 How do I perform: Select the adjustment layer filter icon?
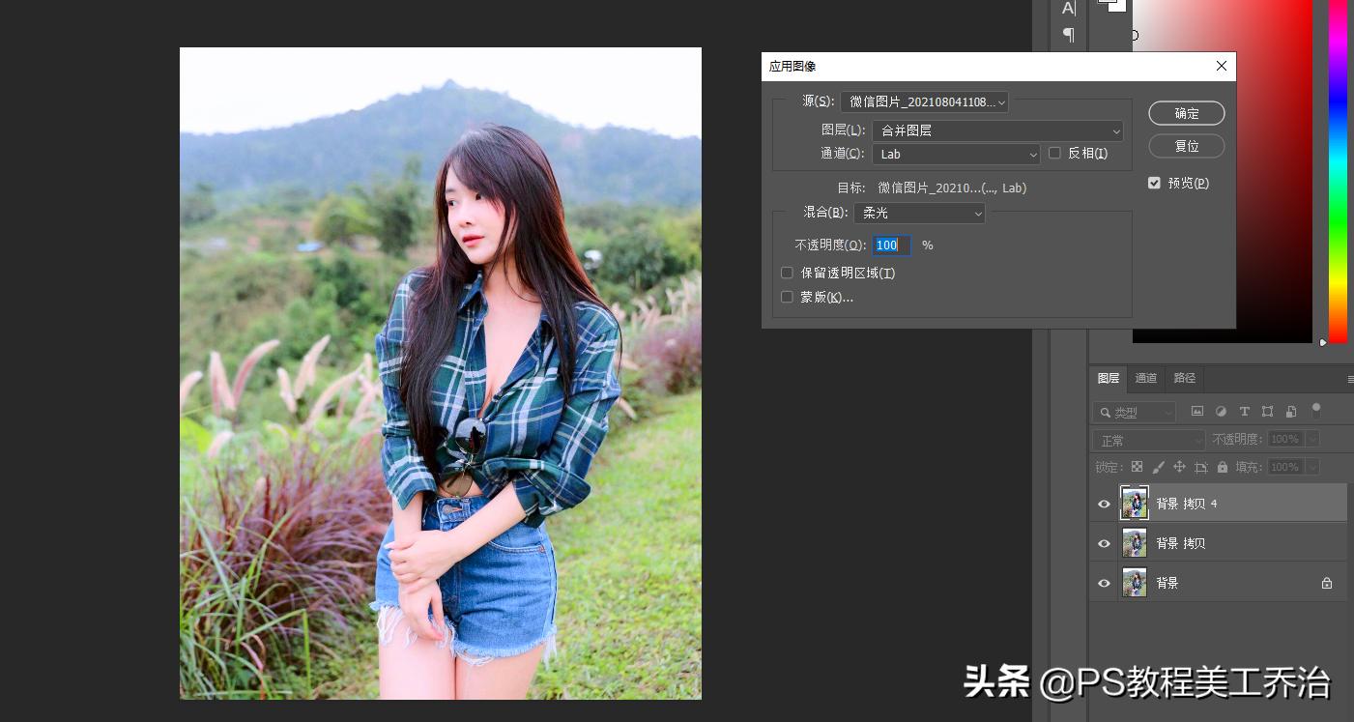click(x=1221, y=412)
